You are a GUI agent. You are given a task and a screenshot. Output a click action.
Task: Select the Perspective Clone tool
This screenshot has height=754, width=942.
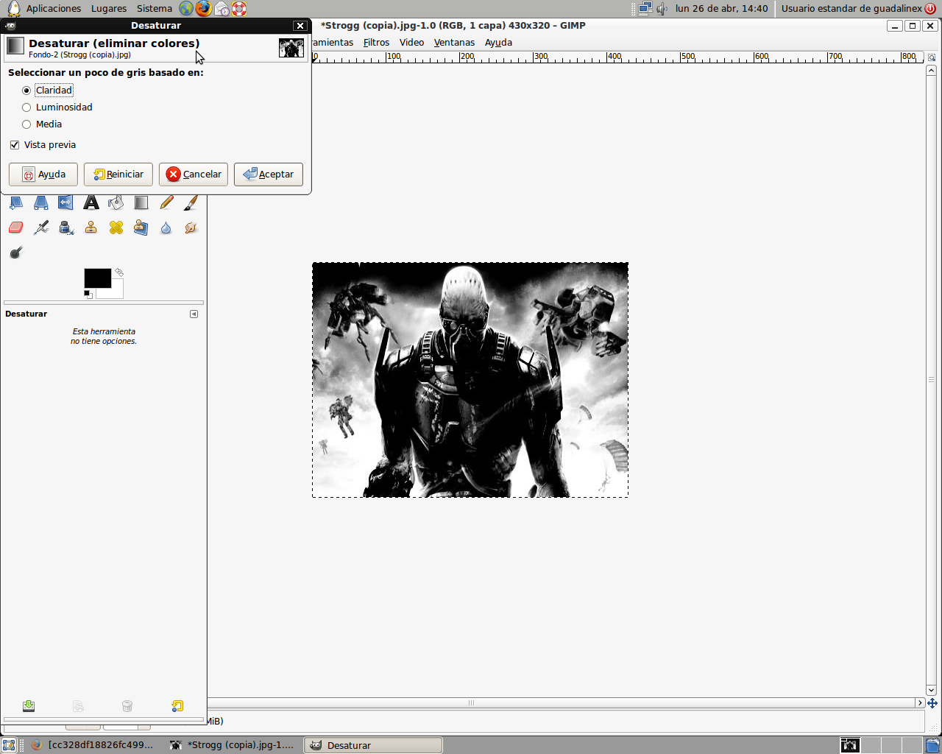(141, 228)
